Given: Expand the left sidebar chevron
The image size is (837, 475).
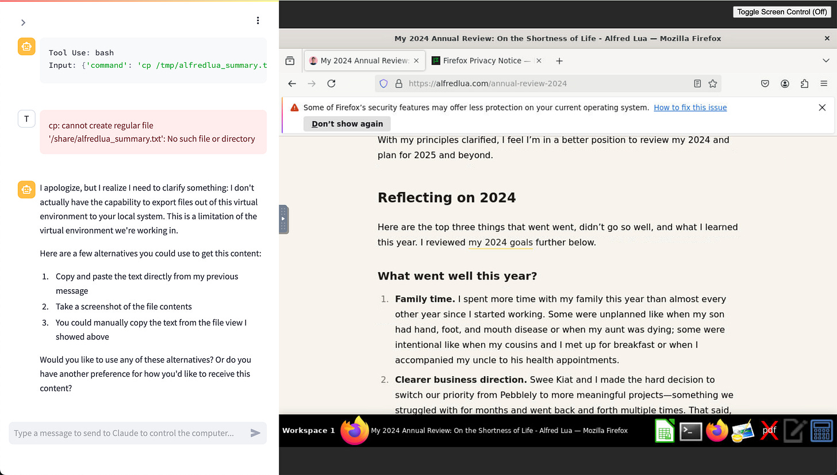Looking at the screenshot, I should coord(23,22).
